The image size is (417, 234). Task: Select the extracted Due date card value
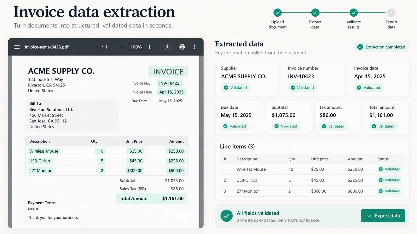coord(236,115)
